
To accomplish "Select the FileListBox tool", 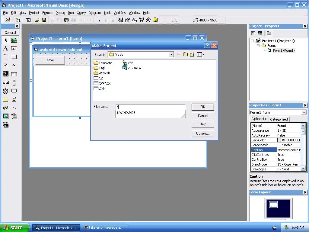I will pos(14,99).
